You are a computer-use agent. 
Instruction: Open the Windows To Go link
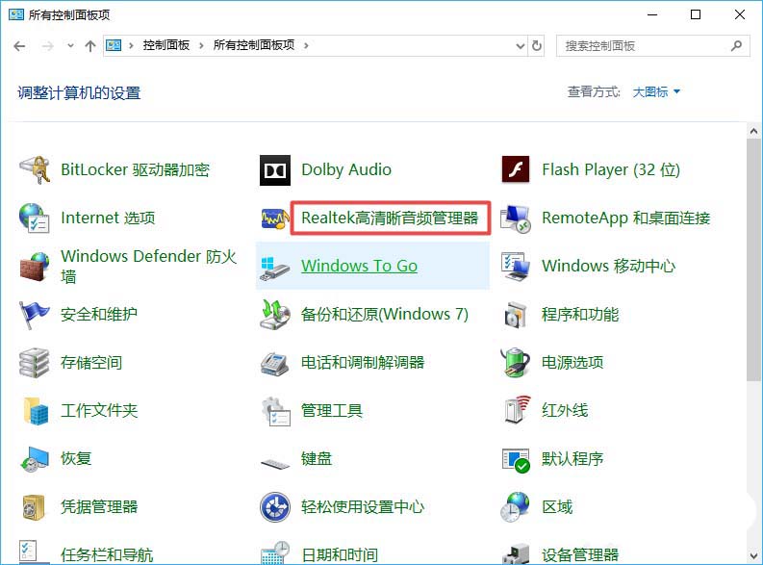(359, 267)
